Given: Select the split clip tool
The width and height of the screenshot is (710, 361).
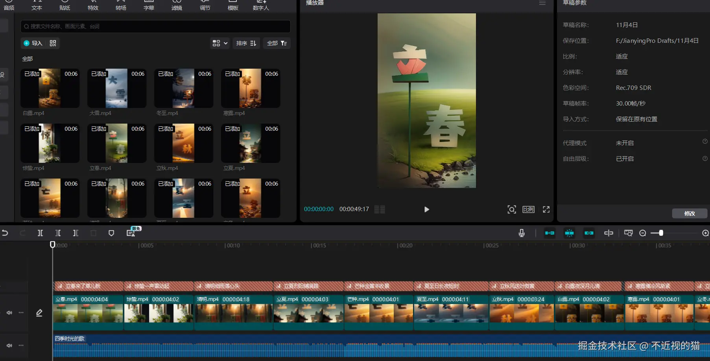Looking at the screenshot, I should click(40, 233).
